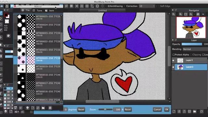The height and width of the screenshot is (117, 208).
Task: Select the Untitled document tab
Action: 102,10
